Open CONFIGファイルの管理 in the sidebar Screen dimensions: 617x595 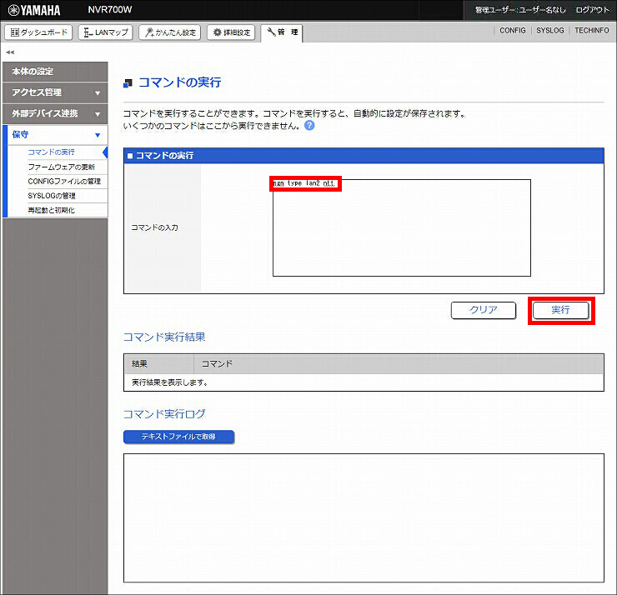[x=64, y=182]
